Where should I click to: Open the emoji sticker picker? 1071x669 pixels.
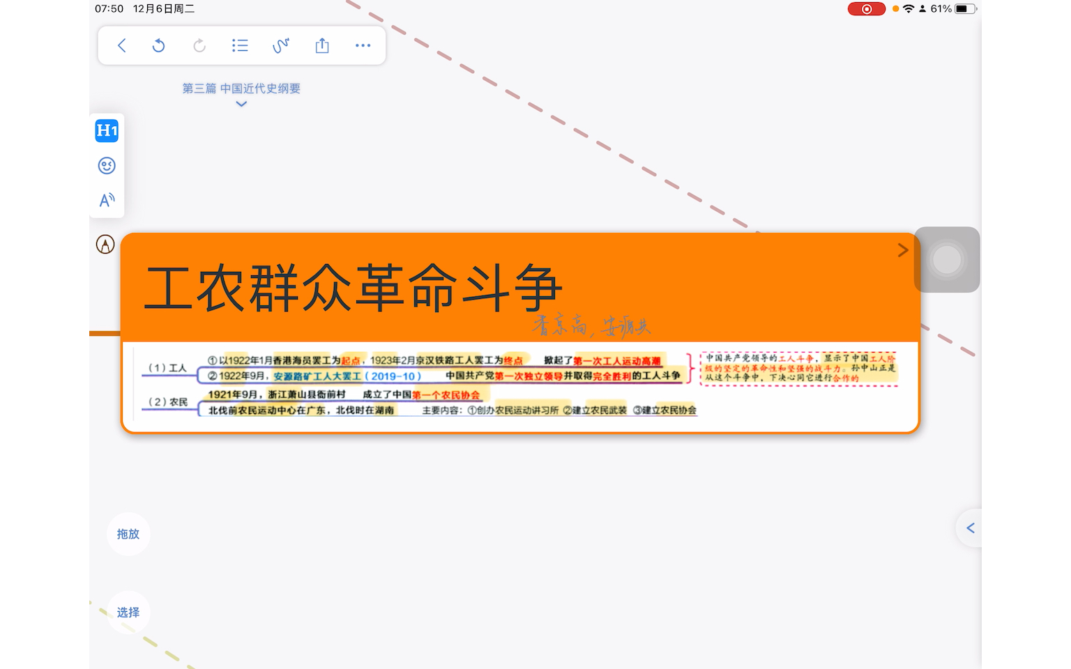[x=107, y=166]
